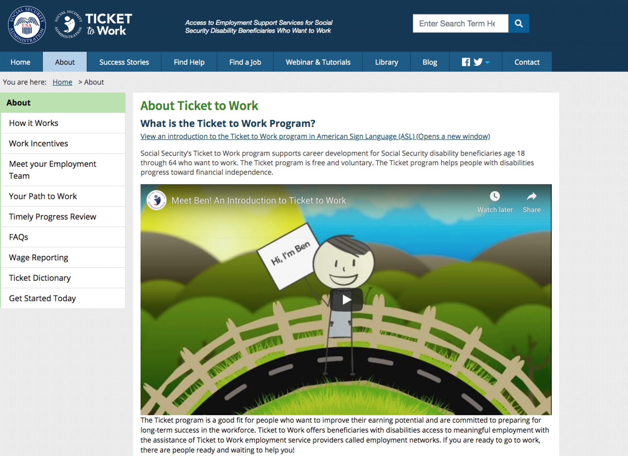Click the Watch later clock icon
The height and width of the screenshot is (456, 628).
[x=495, y=196]
